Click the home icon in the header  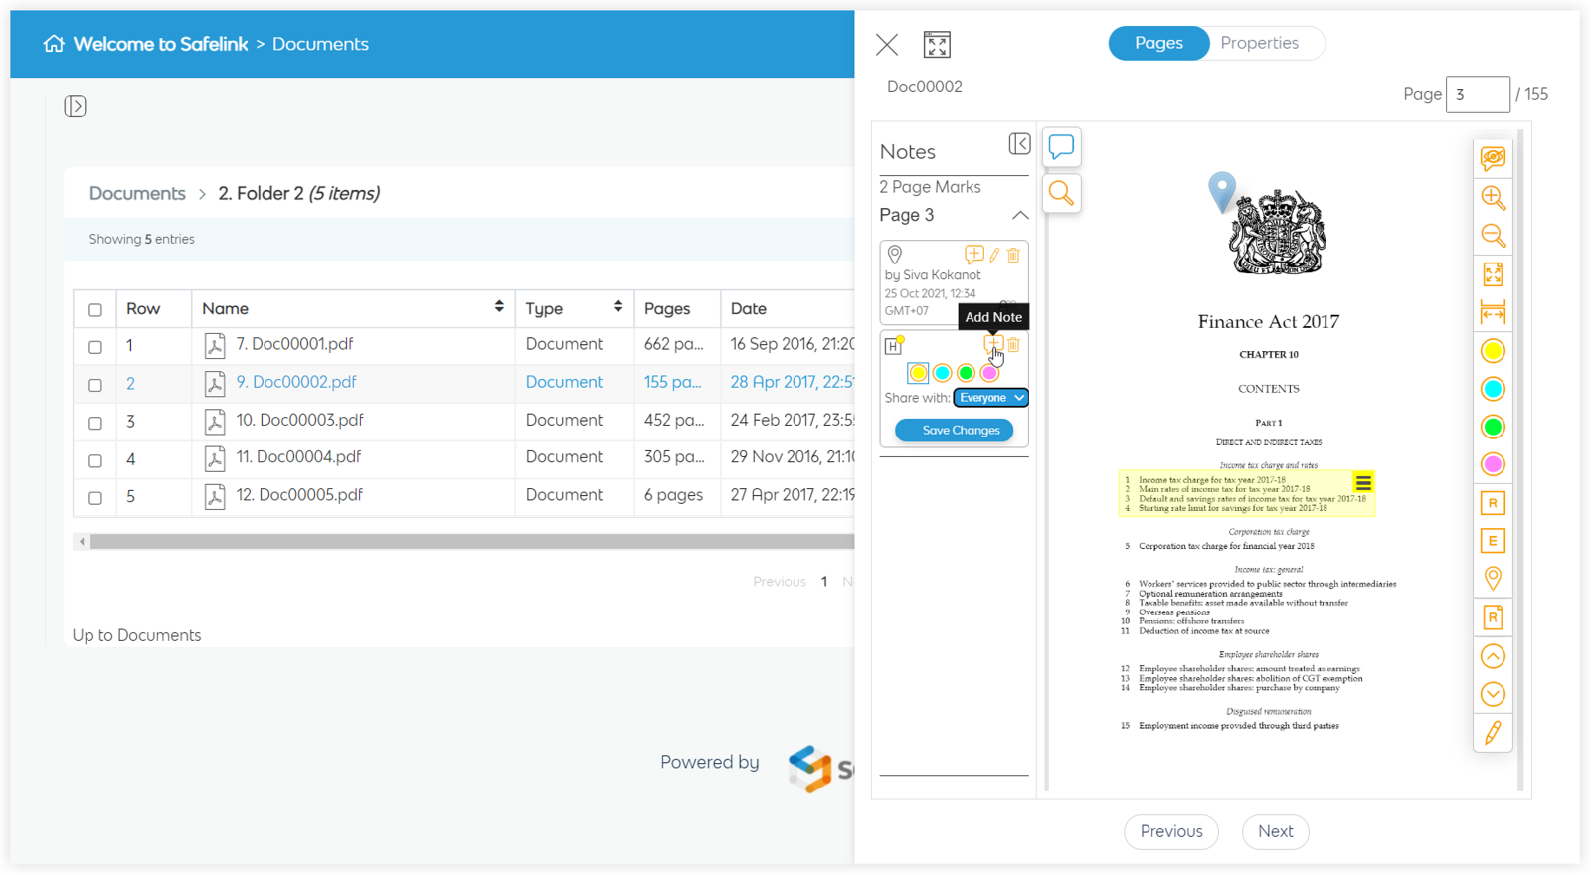54,43
